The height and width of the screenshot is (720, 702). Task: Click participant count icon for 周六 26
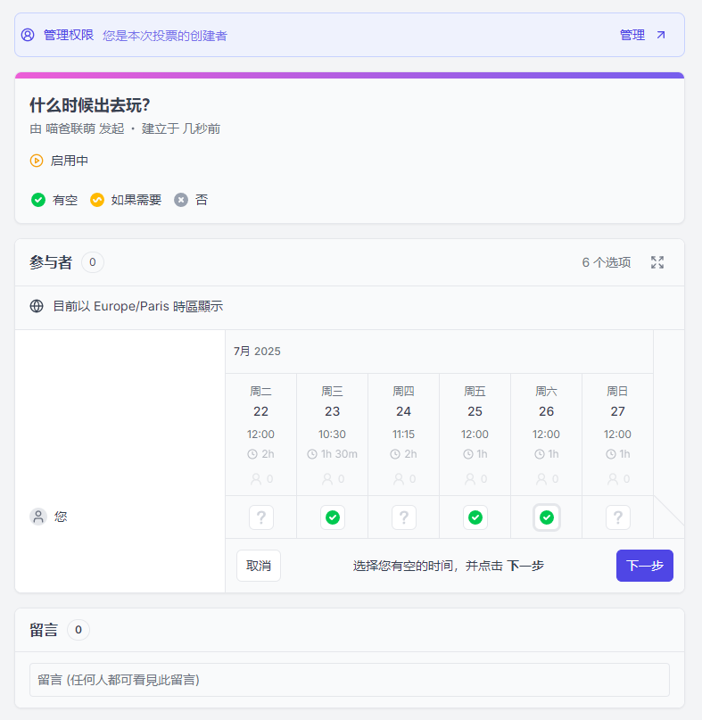click(x=541, y=479)
